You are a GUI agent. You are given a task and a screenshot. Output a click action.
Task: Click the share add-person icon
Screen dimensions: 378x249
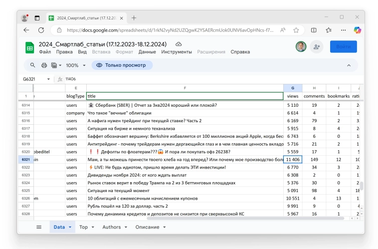(317, 47)
